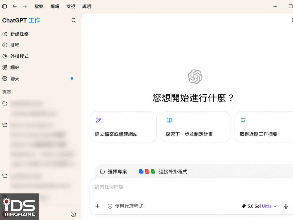Click the green plugin icon
The image size is (293, 220).
click(153, 171)
